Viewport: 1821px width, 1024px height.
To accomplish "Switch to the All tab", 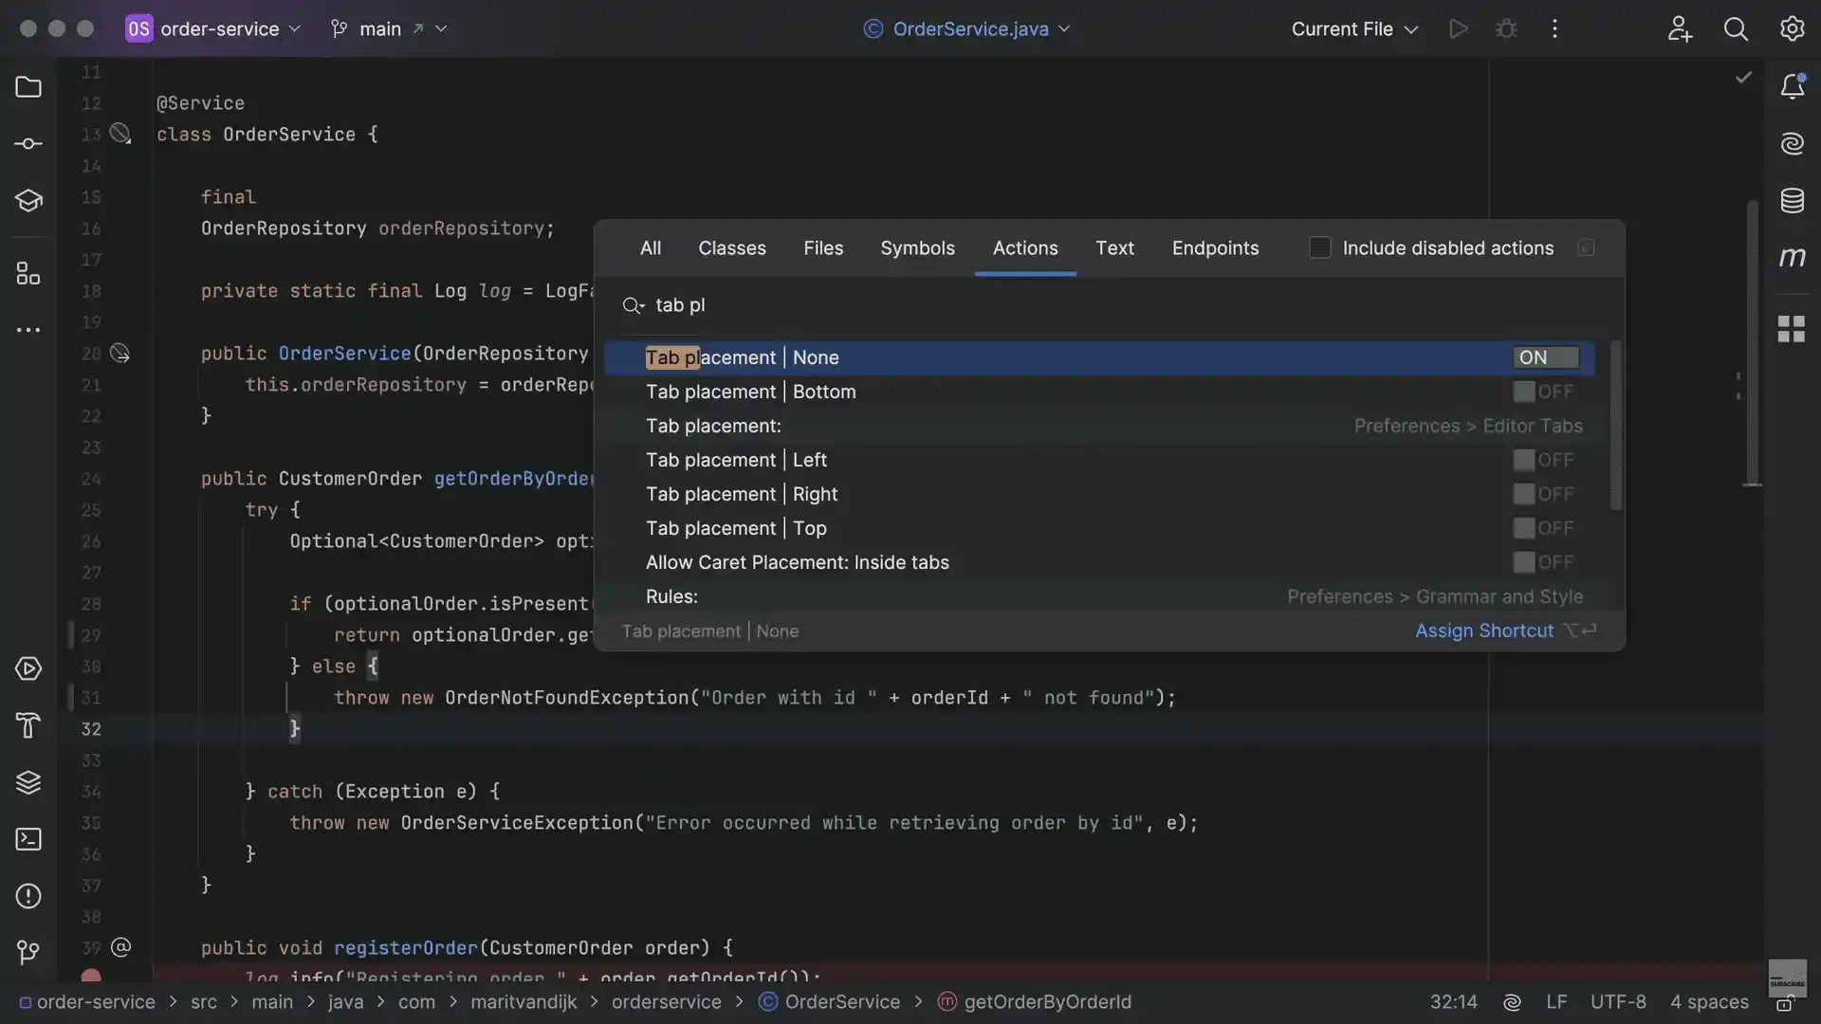I will tap(650, 247).
